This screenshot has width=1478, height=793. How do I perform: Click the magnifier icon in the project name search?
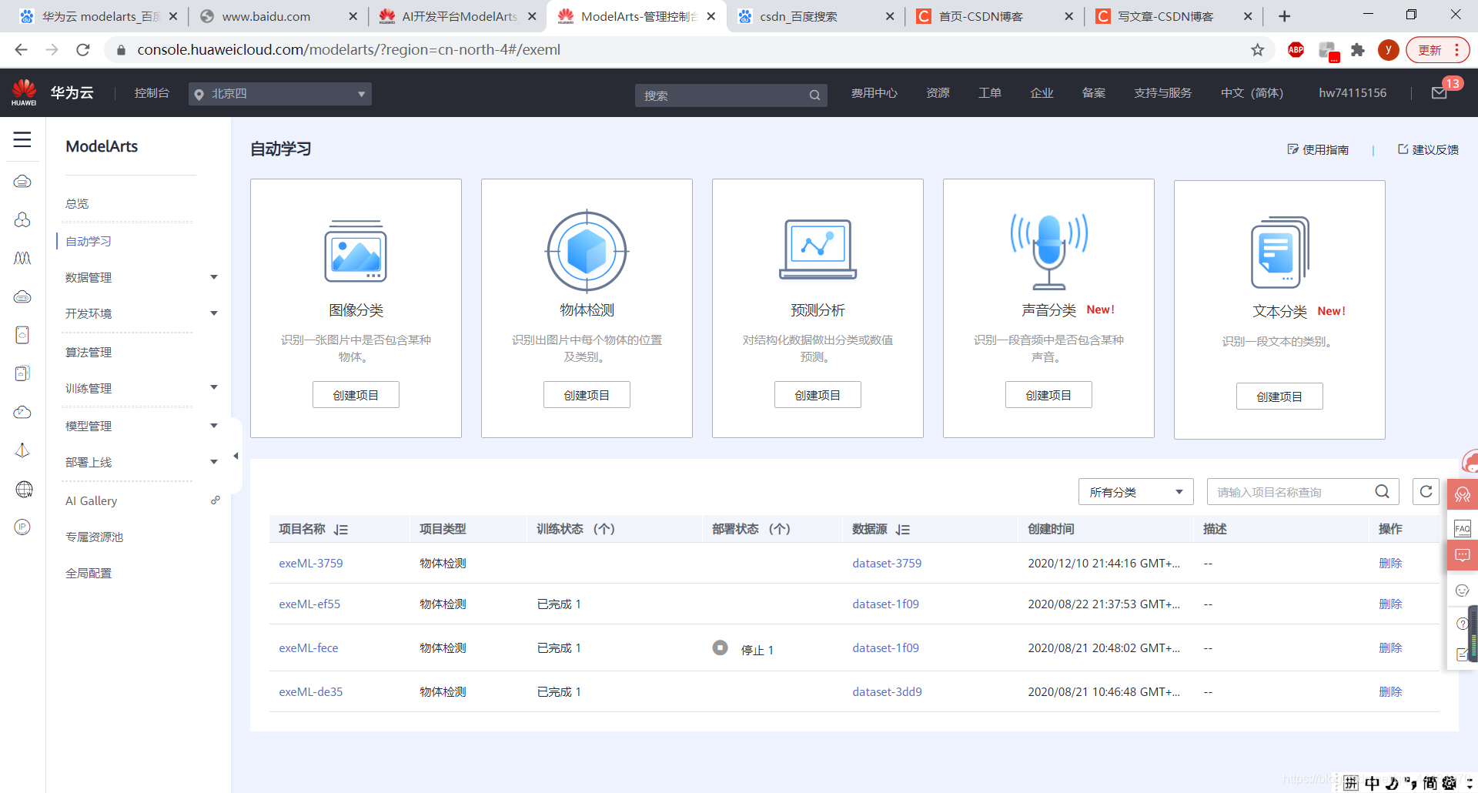(1383, 491)
